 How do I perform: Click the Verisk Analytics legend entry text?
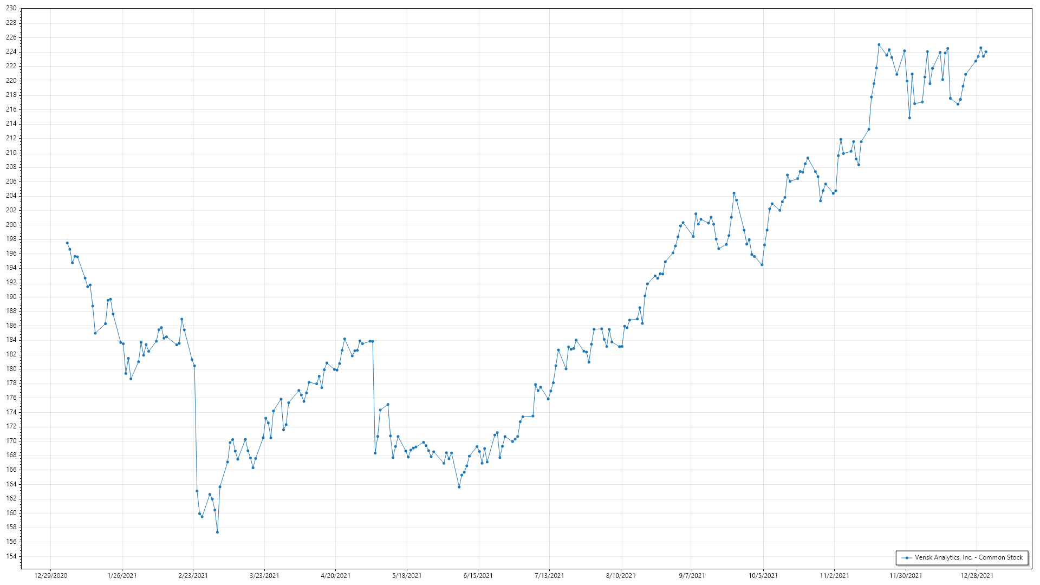tap(968, 557)
